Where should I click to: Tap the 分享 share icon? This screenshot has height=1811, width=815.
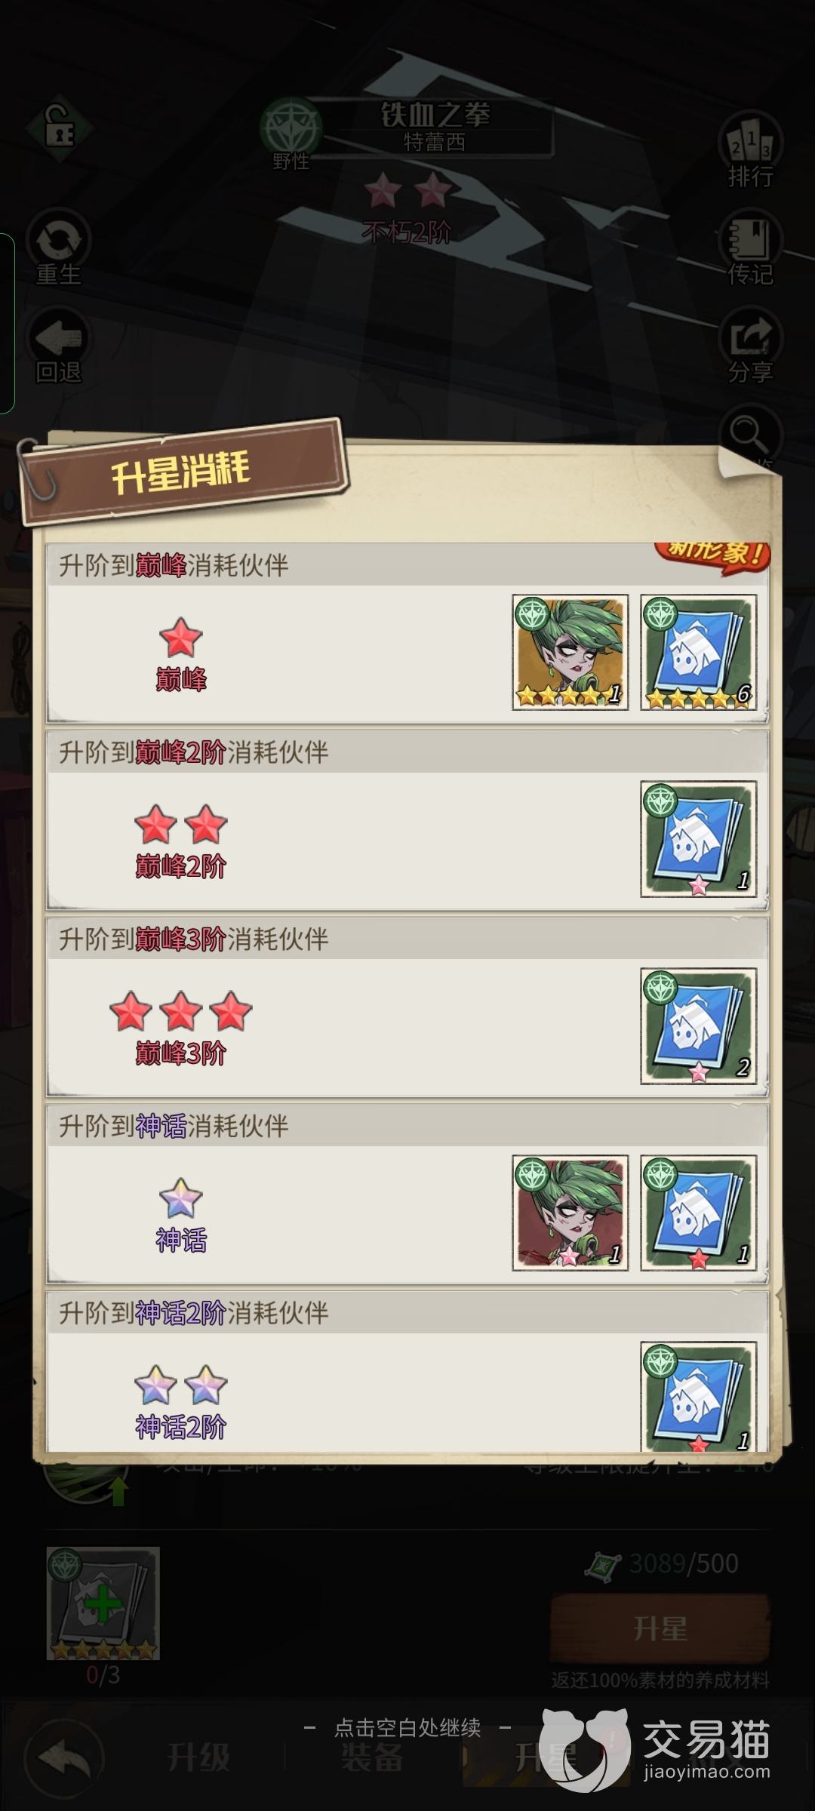[x=750, y=346]
